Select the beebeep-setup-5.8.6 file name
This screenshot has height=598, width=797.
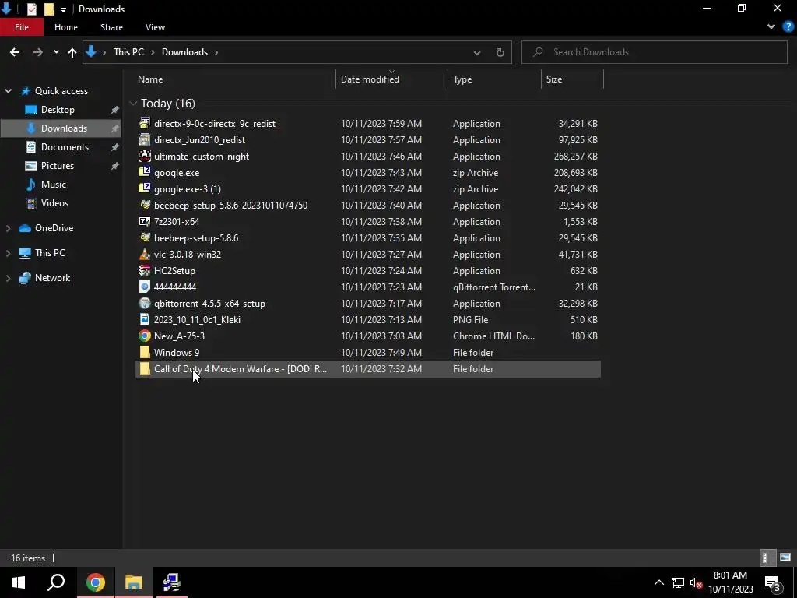pos(195,238)
